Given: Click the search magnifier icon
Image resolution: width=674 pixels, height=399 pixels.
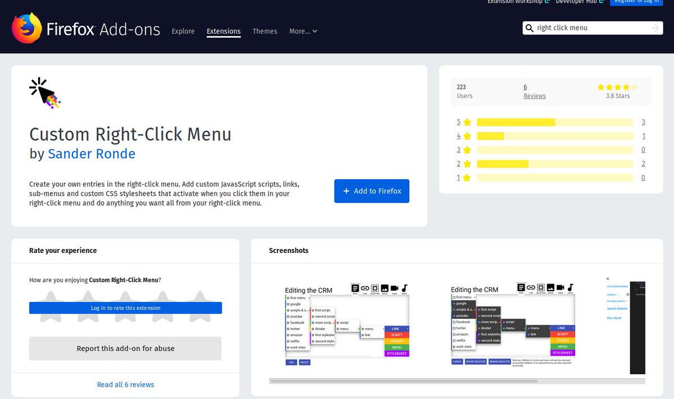Looking at the screenshot, I should pyautogui.click(x=529, y=28).
